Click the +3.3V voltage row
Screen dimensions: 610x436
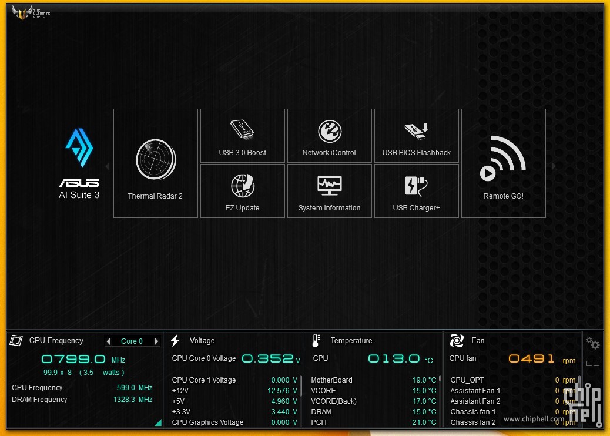click(234, 411)
